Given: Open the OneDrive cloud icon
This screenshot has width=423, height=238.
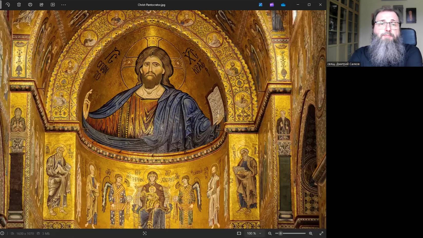Looking at the screenshot, I should click(283, 5).
